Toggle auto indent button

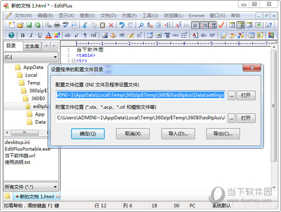[204, 25]
